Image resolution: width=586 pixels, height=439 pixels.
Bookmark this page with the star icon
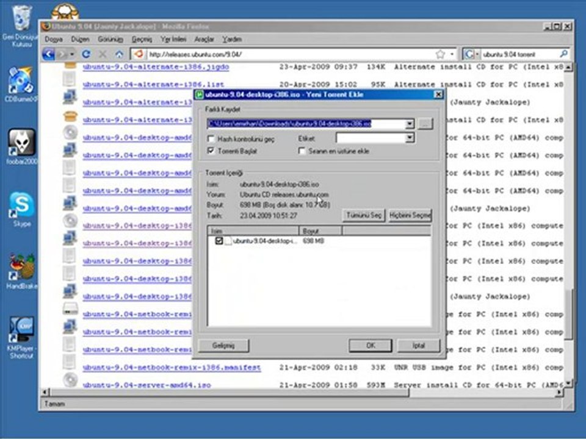coord(440,54)
